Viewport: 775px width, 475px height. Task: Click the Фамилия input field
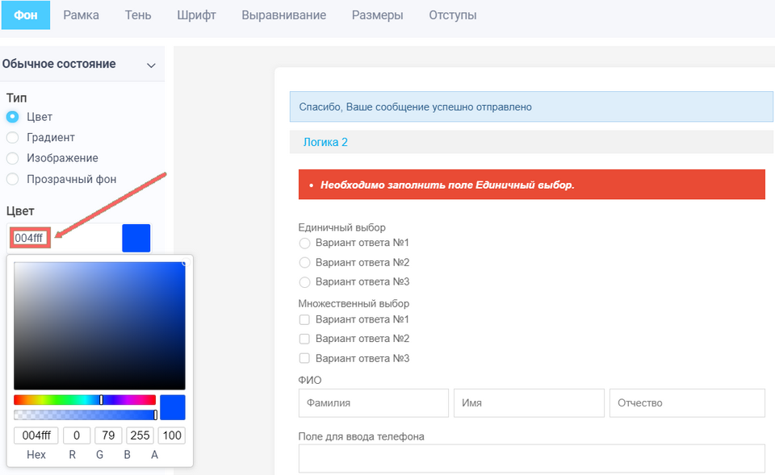[373, 402]
